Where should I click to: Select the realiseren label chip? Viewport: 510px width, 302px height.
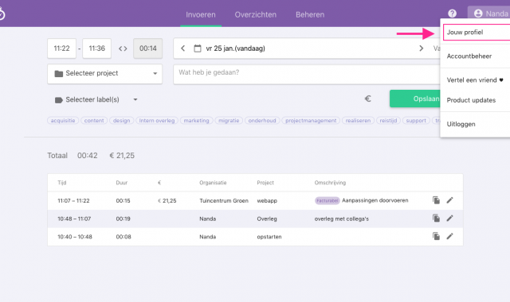pos(358,121)
